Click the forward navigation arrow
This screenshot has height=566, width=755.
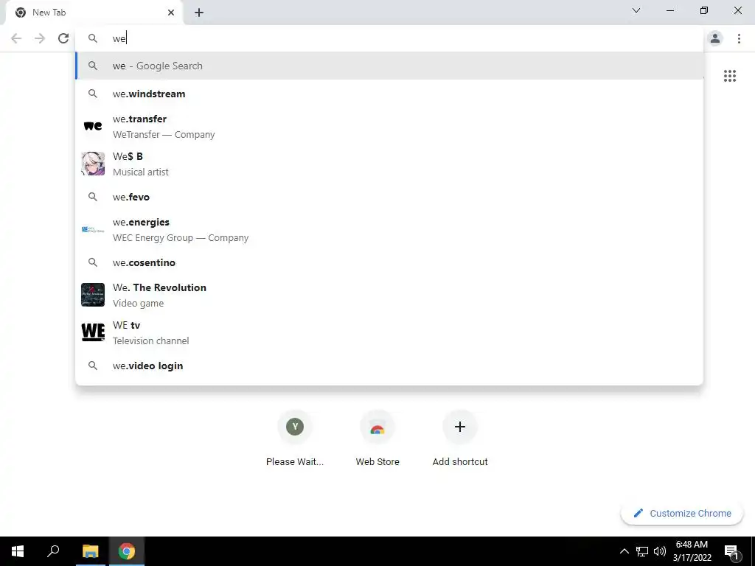point(40,38)
